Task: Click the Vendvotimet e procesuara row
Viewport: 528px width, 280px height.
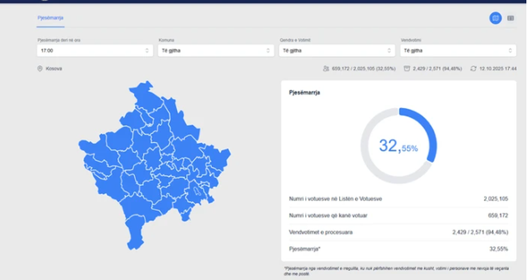Action: click(x=398, y=232)
